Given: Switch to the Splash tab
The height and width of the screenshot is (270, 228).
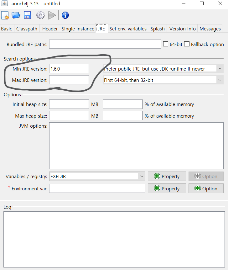Looking at the screenshot, I should tap(158, 29).
